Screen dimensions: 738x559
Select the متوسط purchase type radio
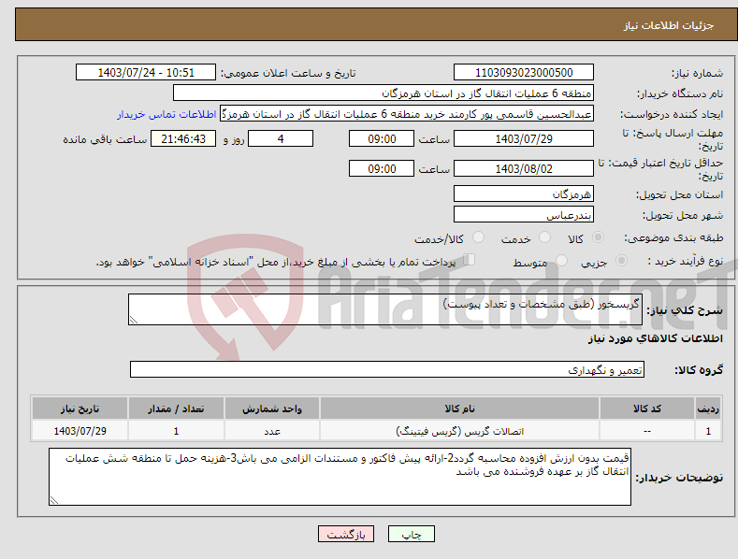click(x=561, y=261)
